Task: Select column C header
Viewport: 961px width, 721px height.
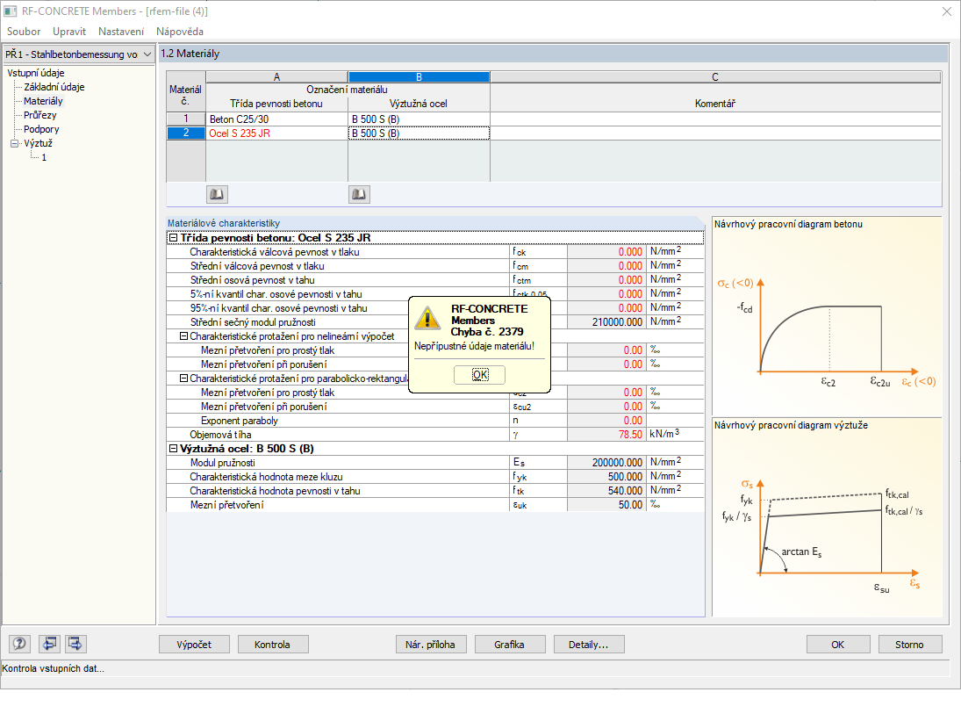Action: 715,77
